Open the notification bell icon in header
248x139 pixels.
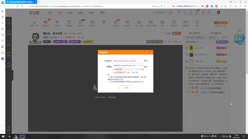click(203, 12)
